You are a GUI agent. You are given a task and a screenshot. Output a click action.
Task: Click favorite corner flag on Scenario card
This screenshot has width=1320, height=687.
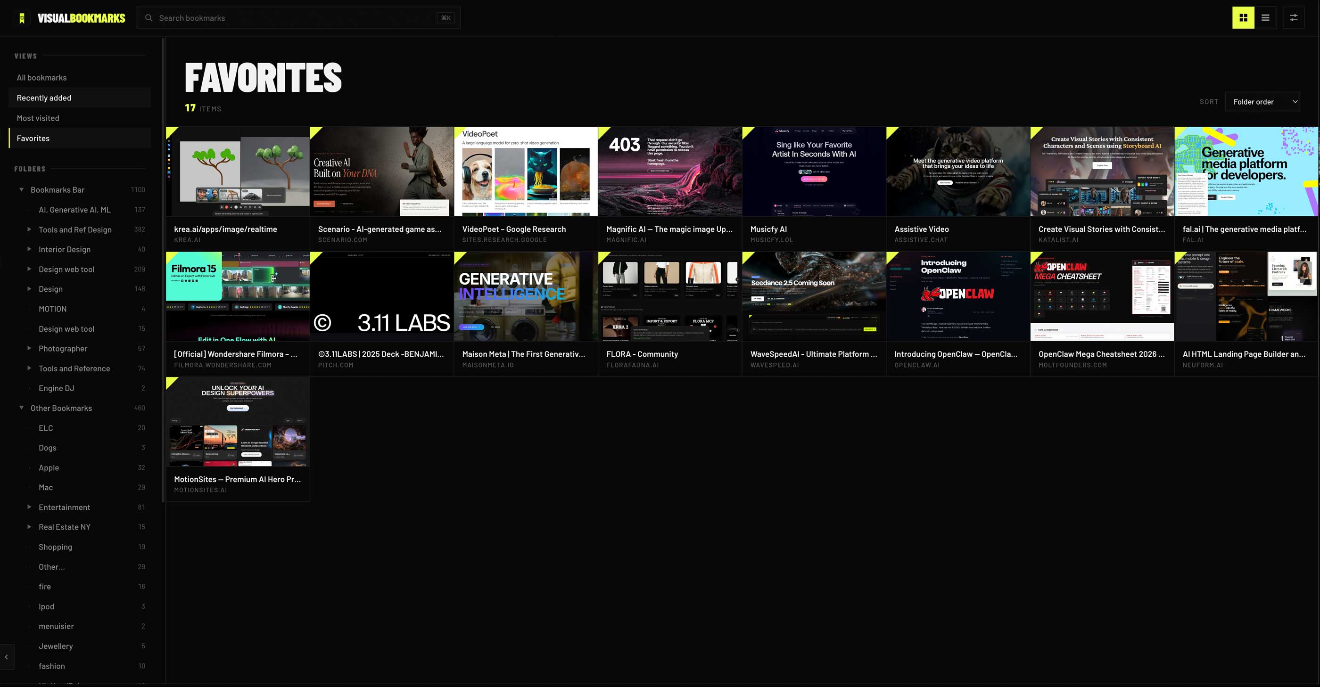[314, 131]
